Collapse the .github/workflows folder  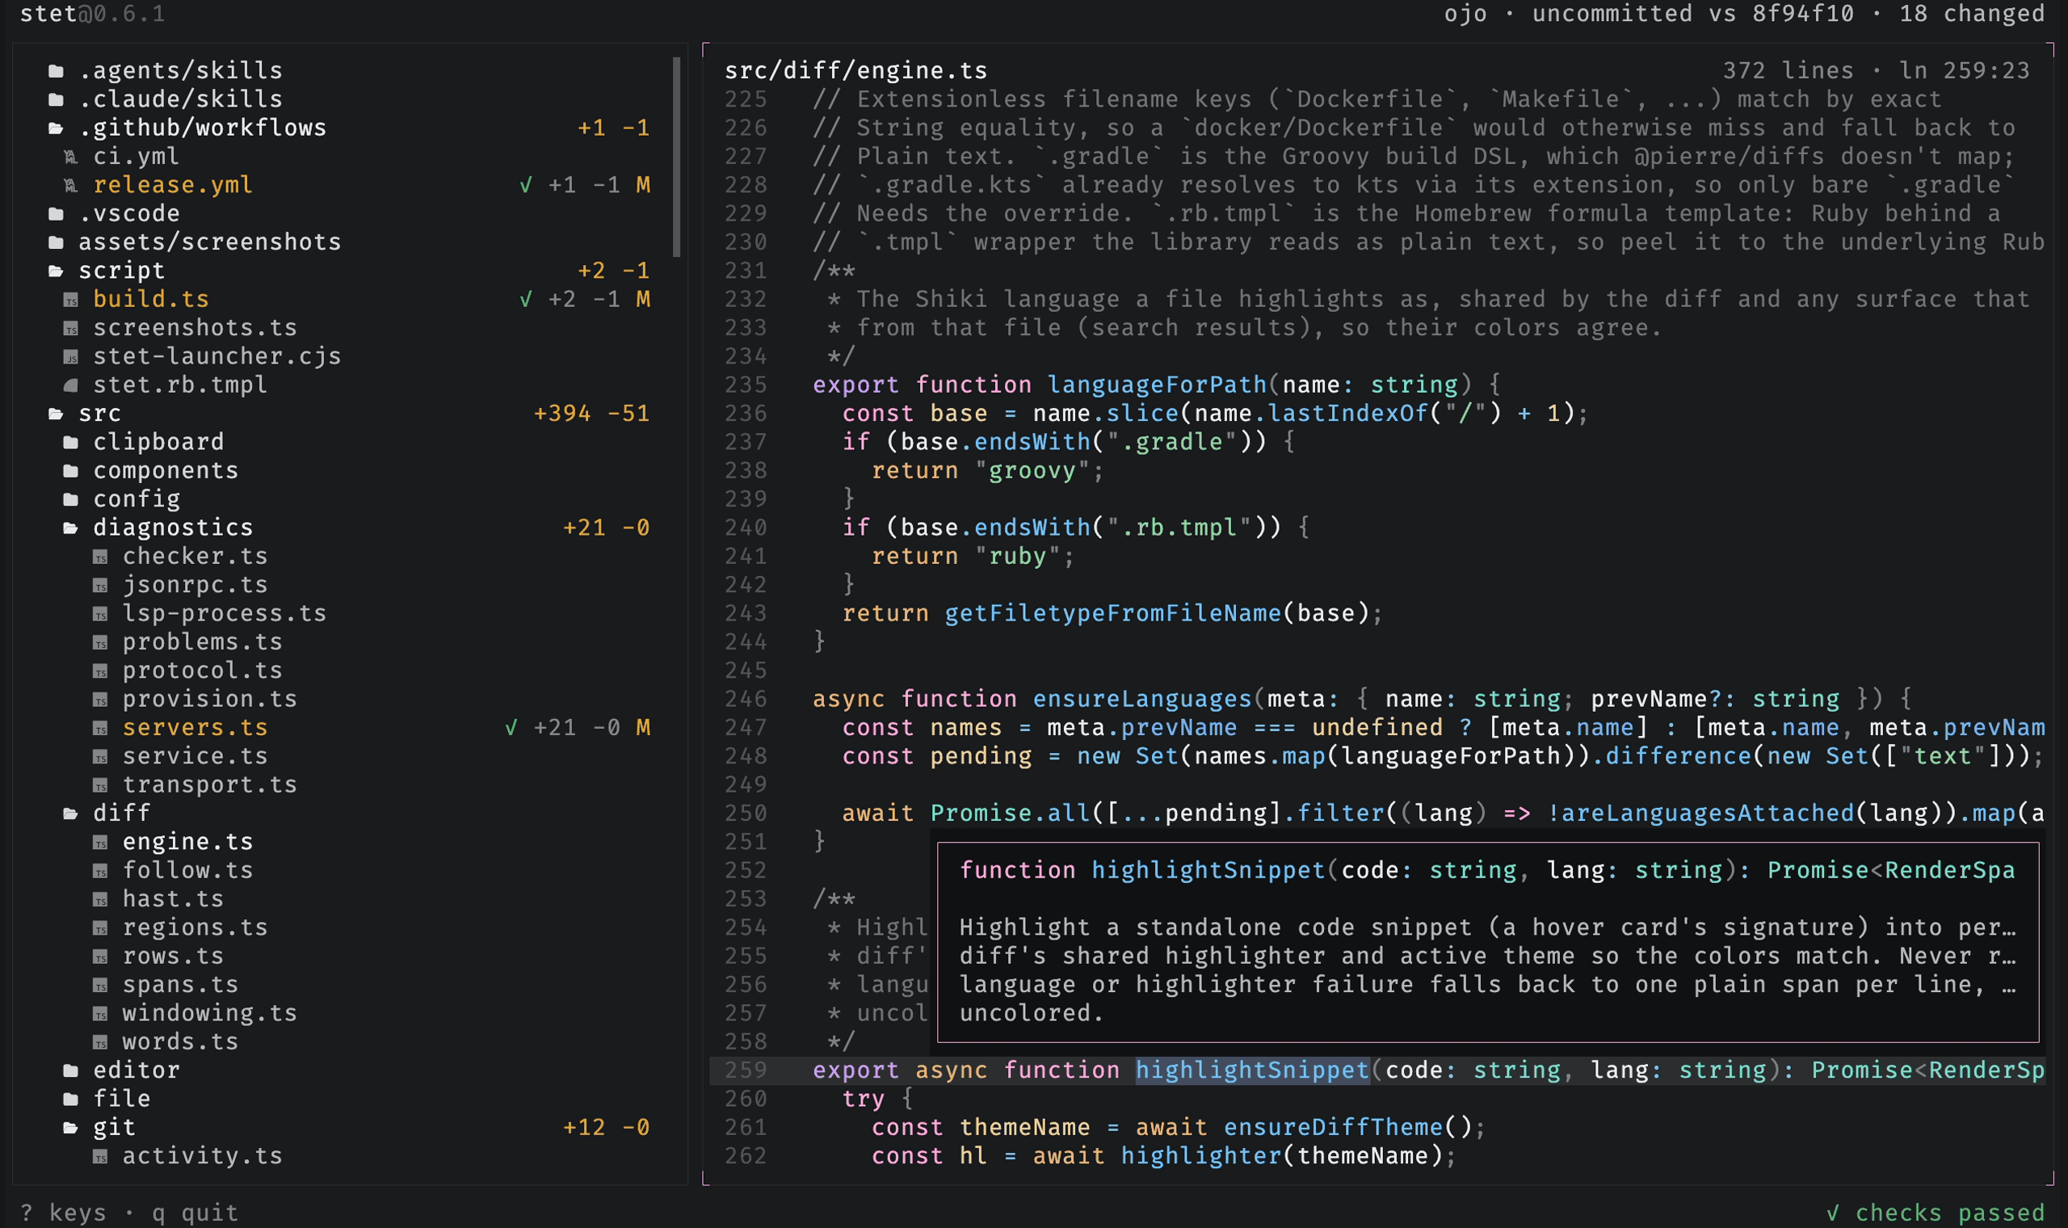click(x=57, y=128)
